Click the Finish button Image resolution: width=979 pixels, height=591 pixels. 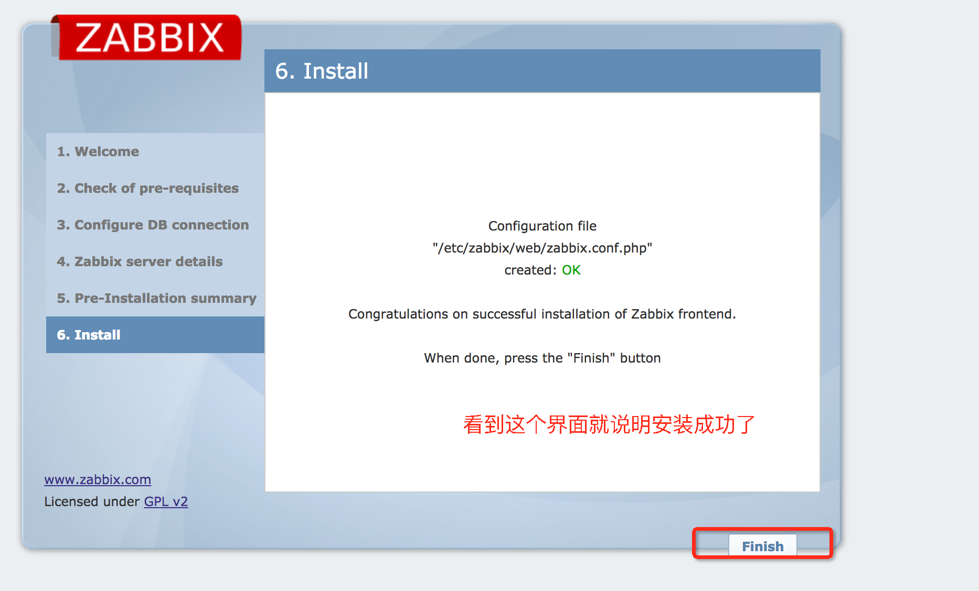click(x=762, y=546)
